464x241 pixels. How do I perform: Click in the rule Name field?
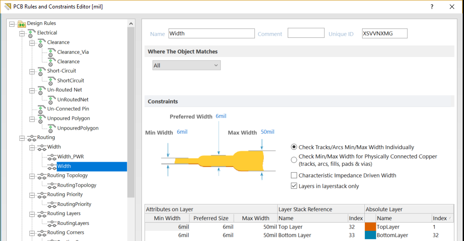pyautogui.click(x=212, y=33)
